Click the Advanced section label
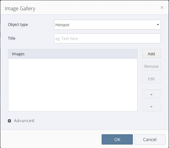 click(x=24, y=121)
